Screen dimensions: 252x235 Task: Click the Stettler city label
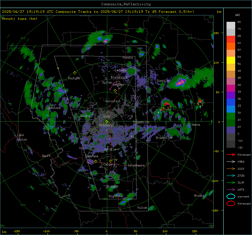(163, 81)
